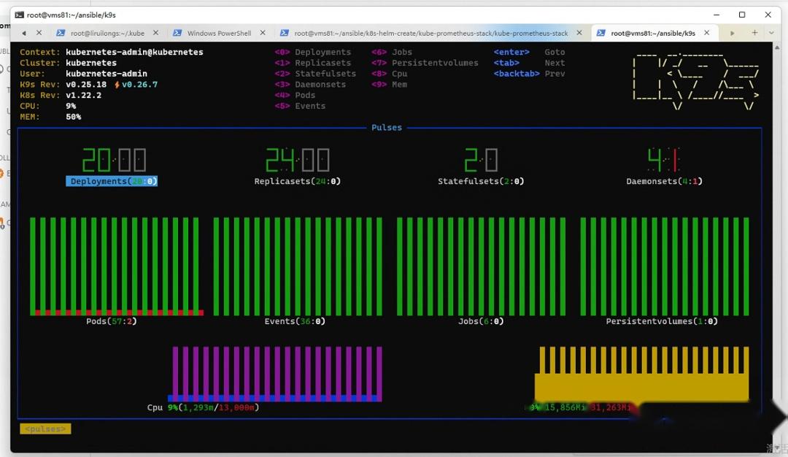Switch to the kube-prometheus-stack tab

pyautogui.click(x=430, y=33)
